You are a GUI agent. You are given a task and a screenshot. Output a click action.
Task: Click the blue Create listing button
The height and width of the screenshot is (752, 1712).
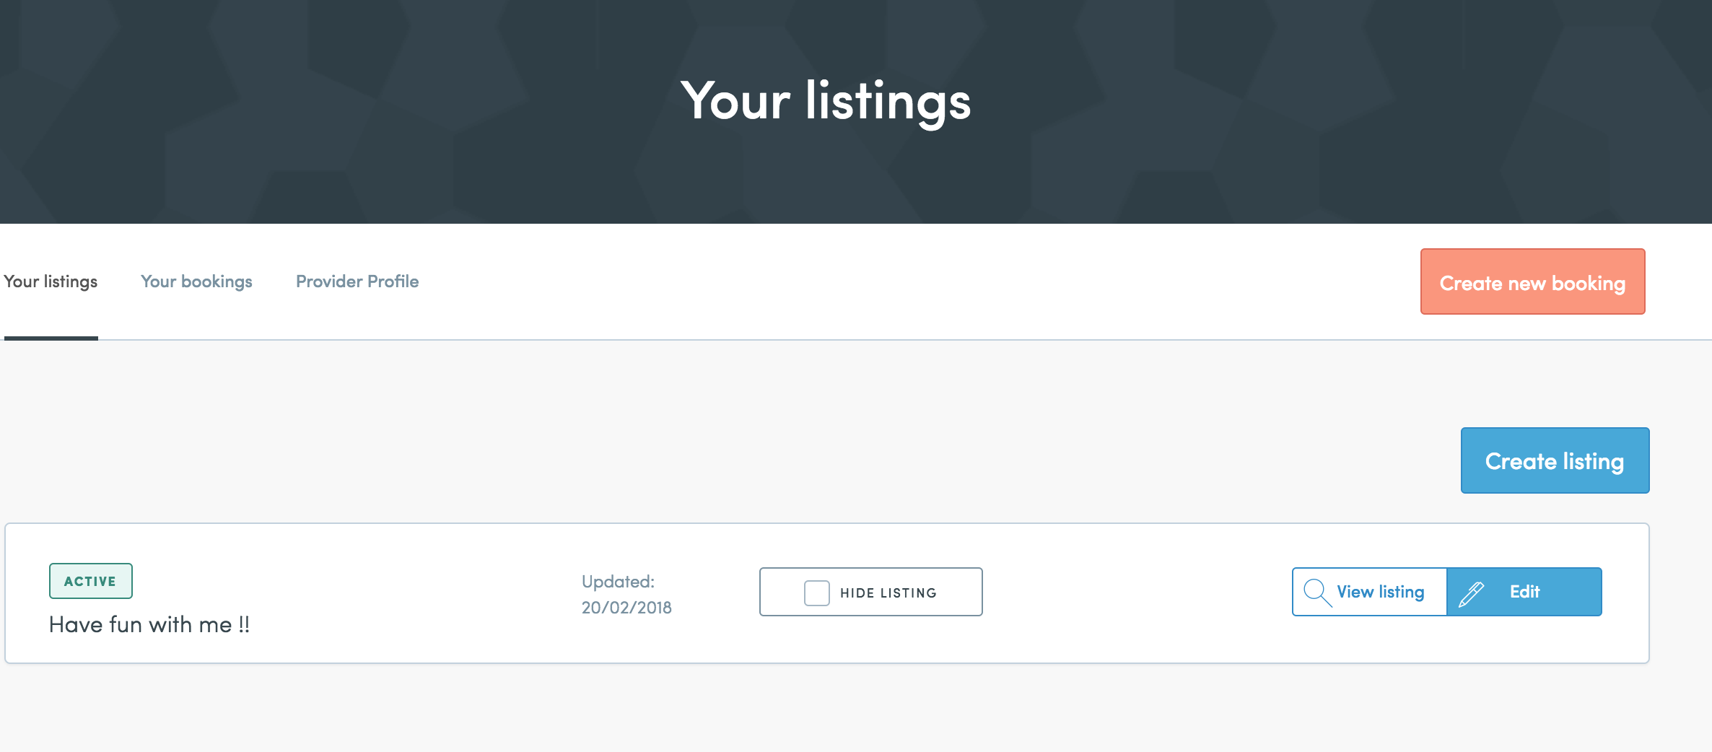[x=1555, y=460]
